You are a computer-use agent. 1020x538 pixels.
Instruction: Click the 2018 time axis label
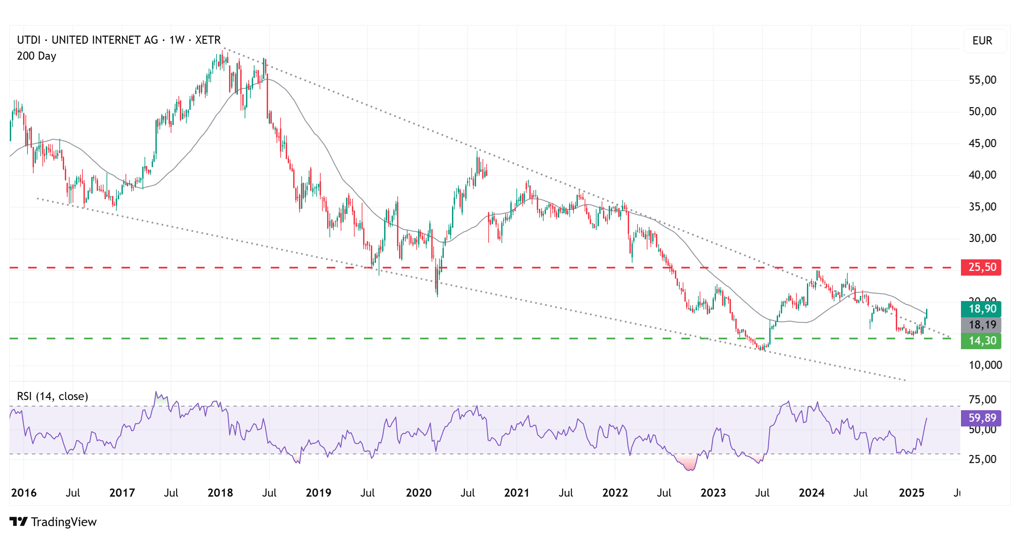pyautogui.click(x=220, y=493)
